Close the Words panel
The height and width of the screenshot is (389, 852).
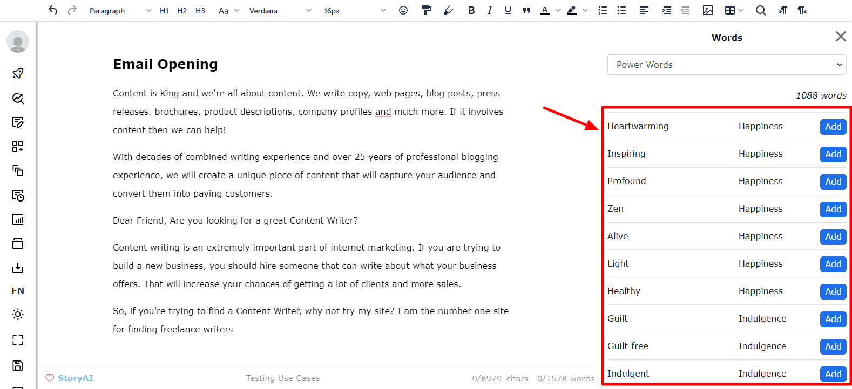[840, 37]
